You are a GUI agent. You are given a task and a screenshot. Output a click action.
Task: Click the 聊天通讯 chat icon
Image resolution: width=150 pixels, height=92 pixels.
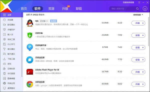pyautogui.click(x=4, y=54)
